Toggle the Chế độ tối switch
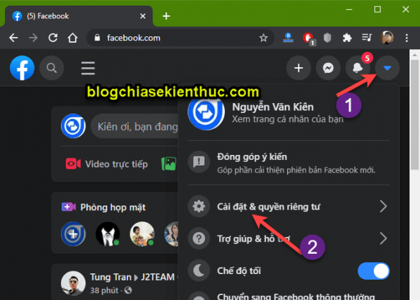 click(x=373, y=271)
